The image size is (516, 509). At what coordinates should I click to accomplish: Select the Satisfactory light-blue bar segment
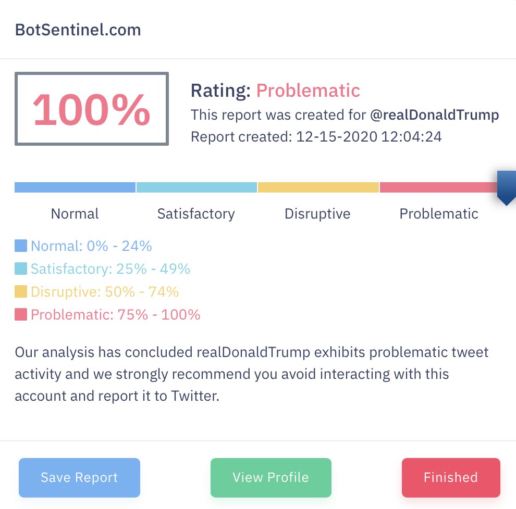click(x=196, y=187)
